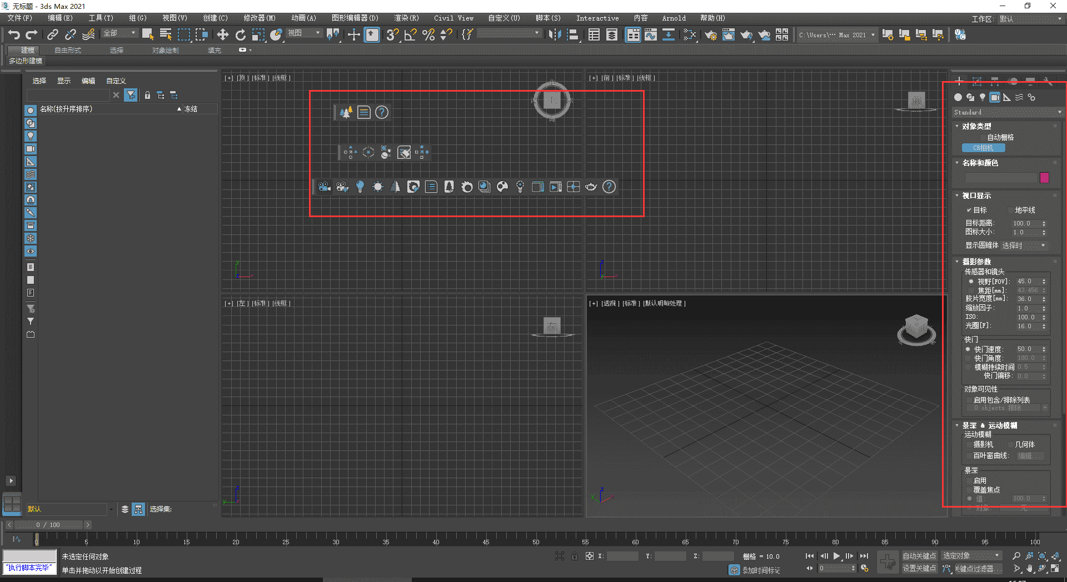Viewport: 1067px width, 582px height.
Task: Open the 渲染 menu
Action: tap(406, 18)
